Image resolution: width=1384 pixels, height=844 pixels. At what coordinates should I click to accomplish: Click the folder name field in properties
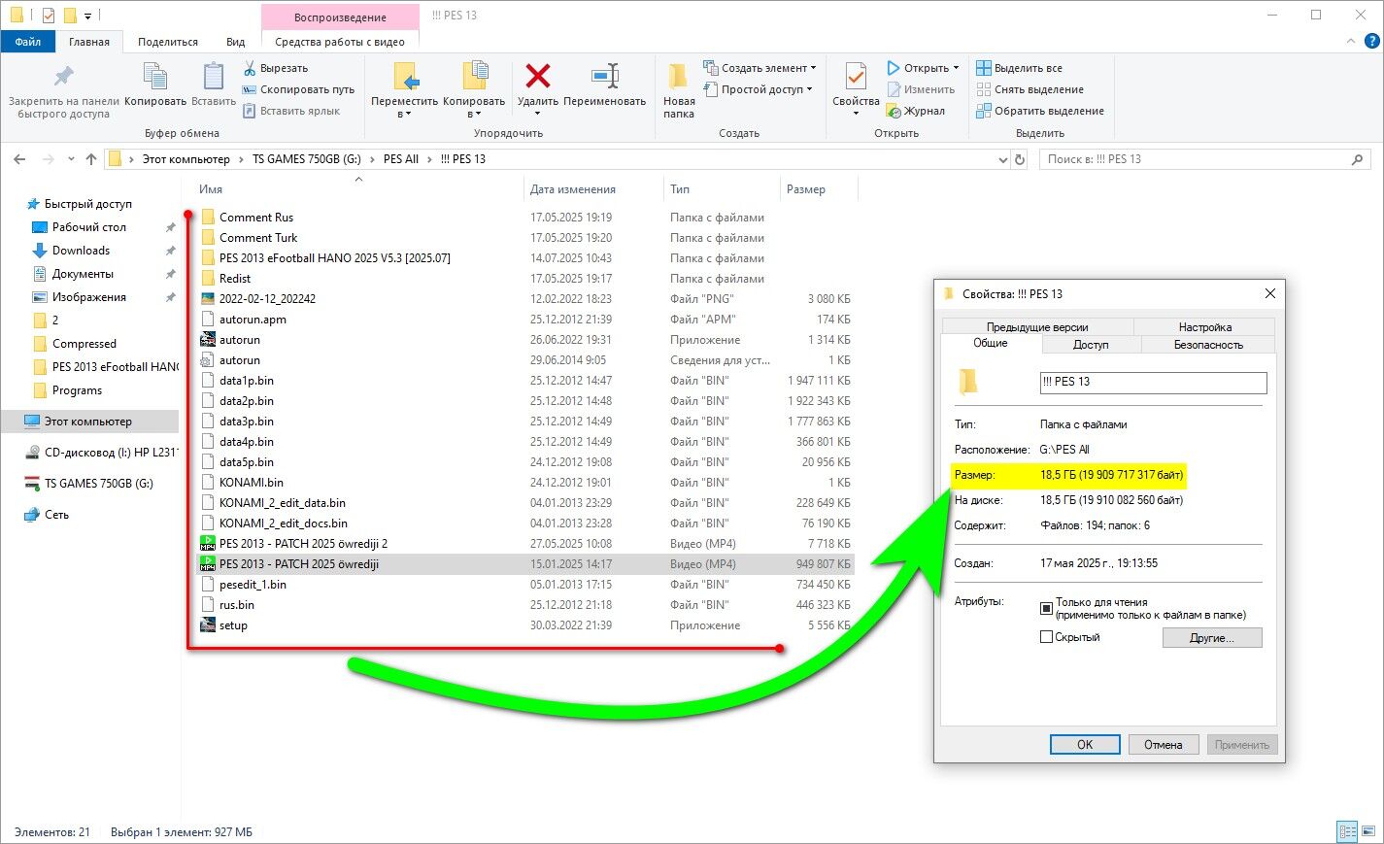[1153, 382]
